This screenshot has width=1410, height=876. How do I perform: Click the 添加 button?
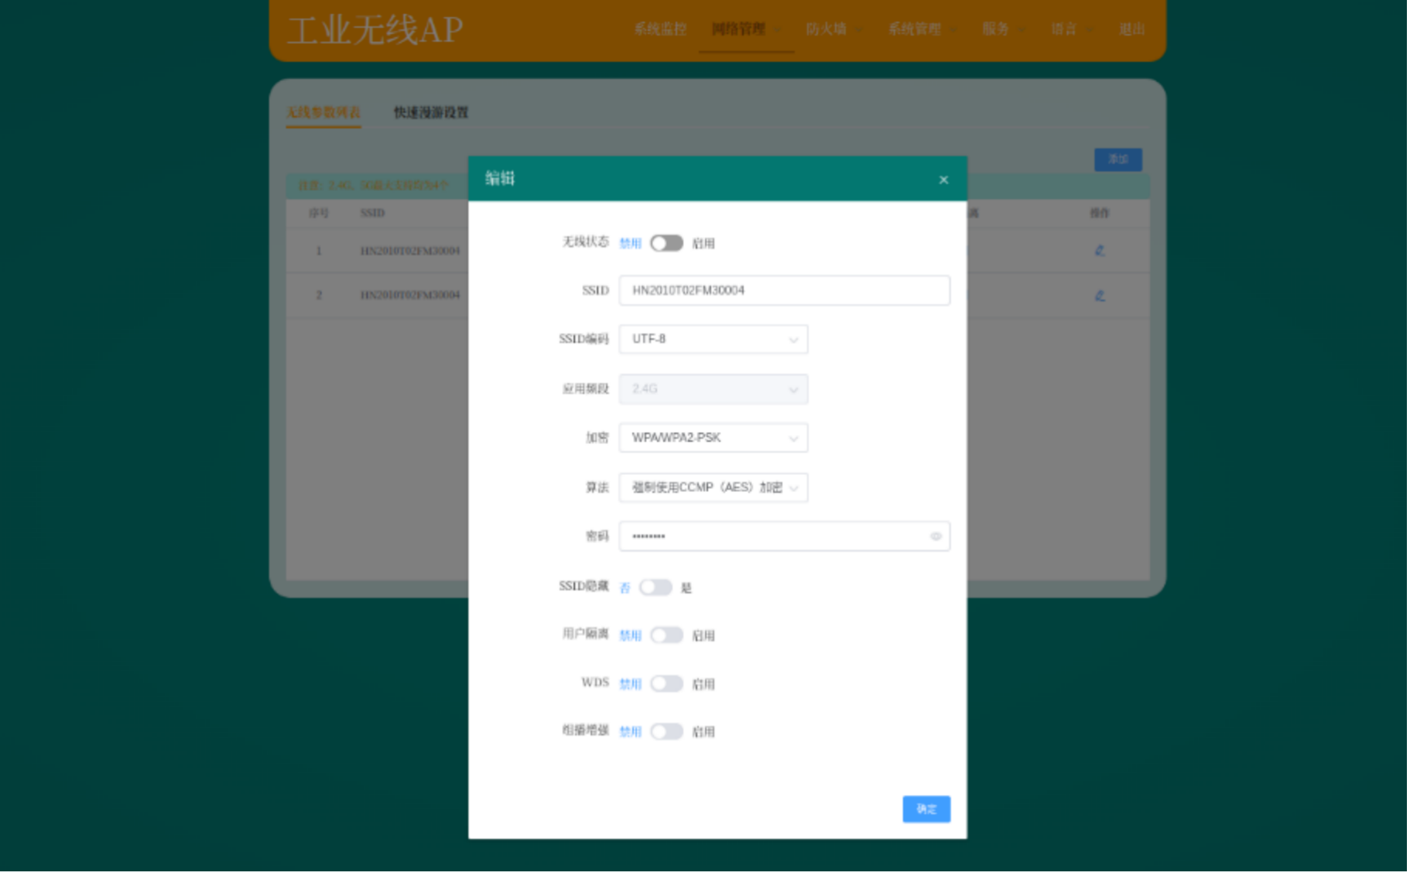click(1117, 159)
